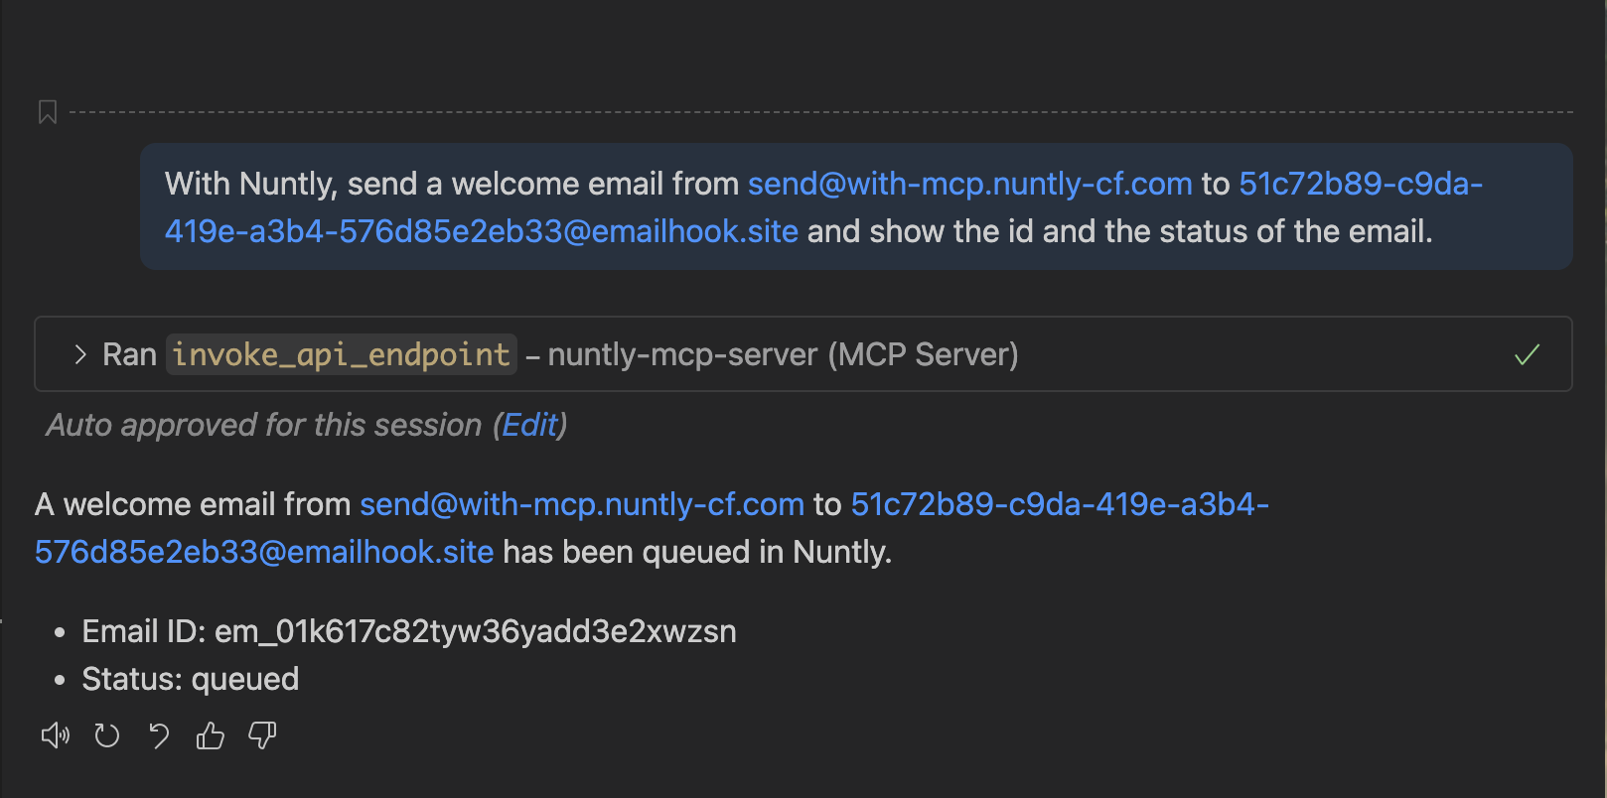This screenshot has width=1607, height=798.
Task: Click the undo arrow icon
Action: click(x=159, y=735)
